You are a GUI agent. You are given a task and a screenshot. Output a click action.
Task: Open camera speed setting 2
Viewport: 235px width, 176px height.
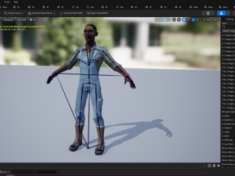[216, 20]
